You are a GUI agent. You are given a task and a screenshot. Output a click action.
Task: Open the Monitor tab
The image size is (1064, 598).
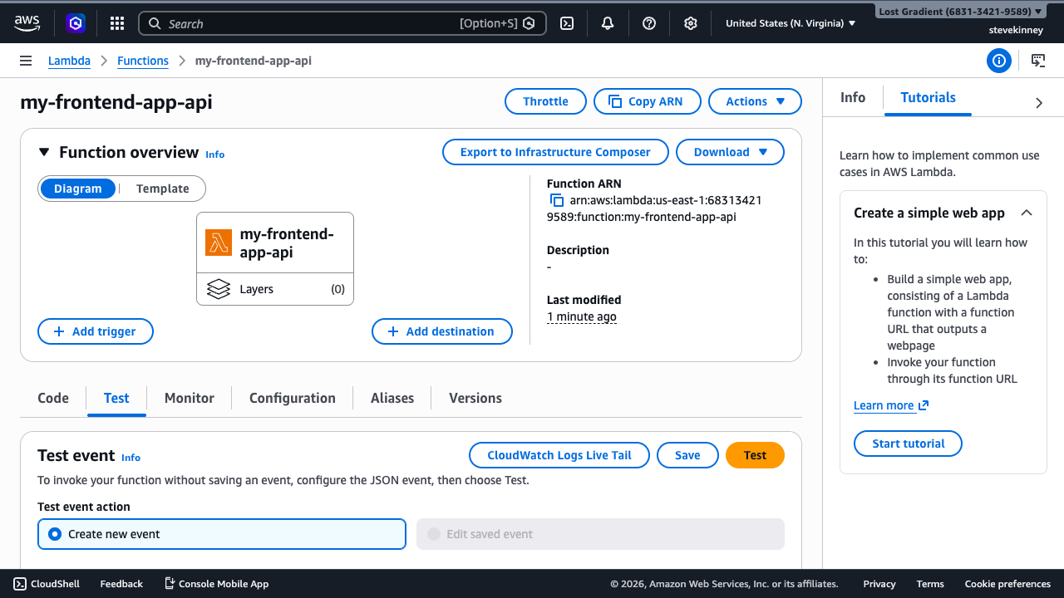coord(190,398)
